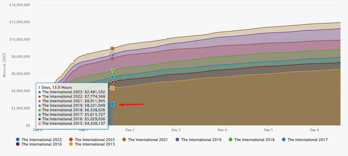
Task: Click the blue 2023 circle data marker
Action: click(112, 104)
